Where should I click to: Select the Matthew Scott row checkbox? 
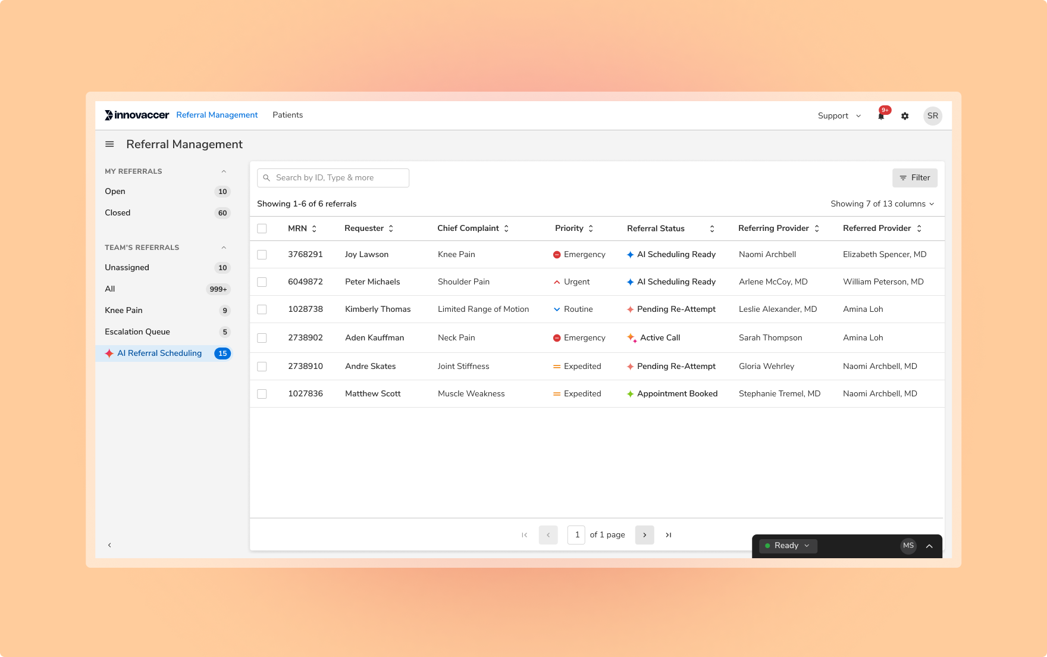pyautogui.click(x=262, y=394)
